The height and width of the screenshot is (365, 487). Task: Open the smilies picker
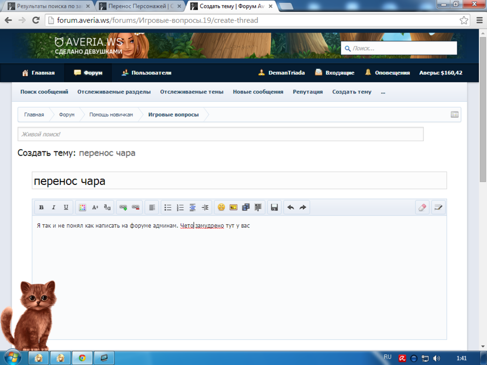[x=221, y=207]
